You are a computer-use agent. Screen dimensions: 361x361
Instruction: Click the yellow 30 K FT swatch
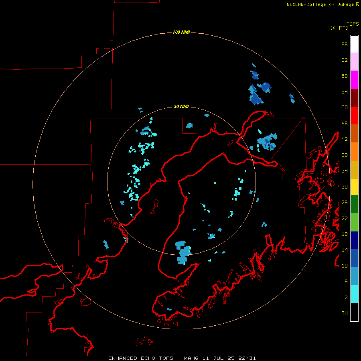354,187
